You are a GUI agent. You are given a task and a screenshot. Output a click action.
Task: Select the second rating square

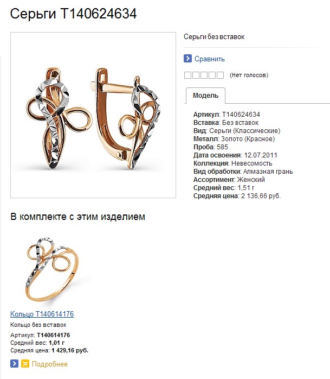click(x=196, y=75)
